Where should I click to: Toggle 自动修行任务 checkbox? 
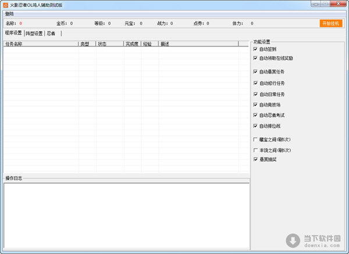(x=255, y=83)
